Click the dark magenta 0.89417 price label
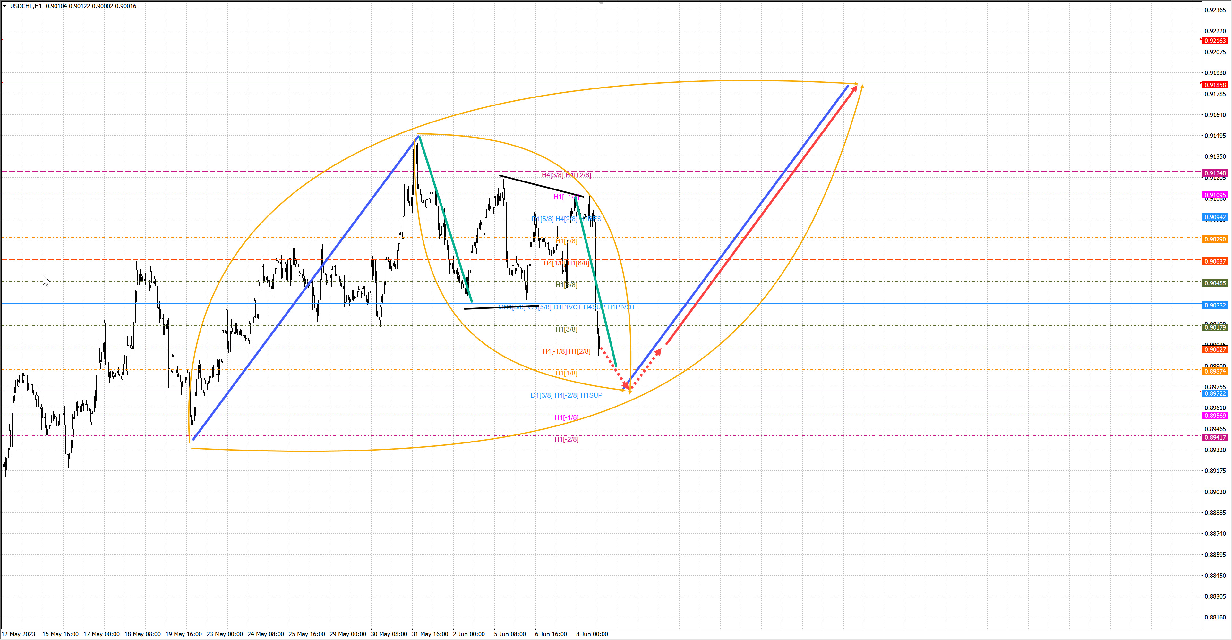Image resolution: width=1232 pixels, height=640 pixels. tap(1215, 438)
